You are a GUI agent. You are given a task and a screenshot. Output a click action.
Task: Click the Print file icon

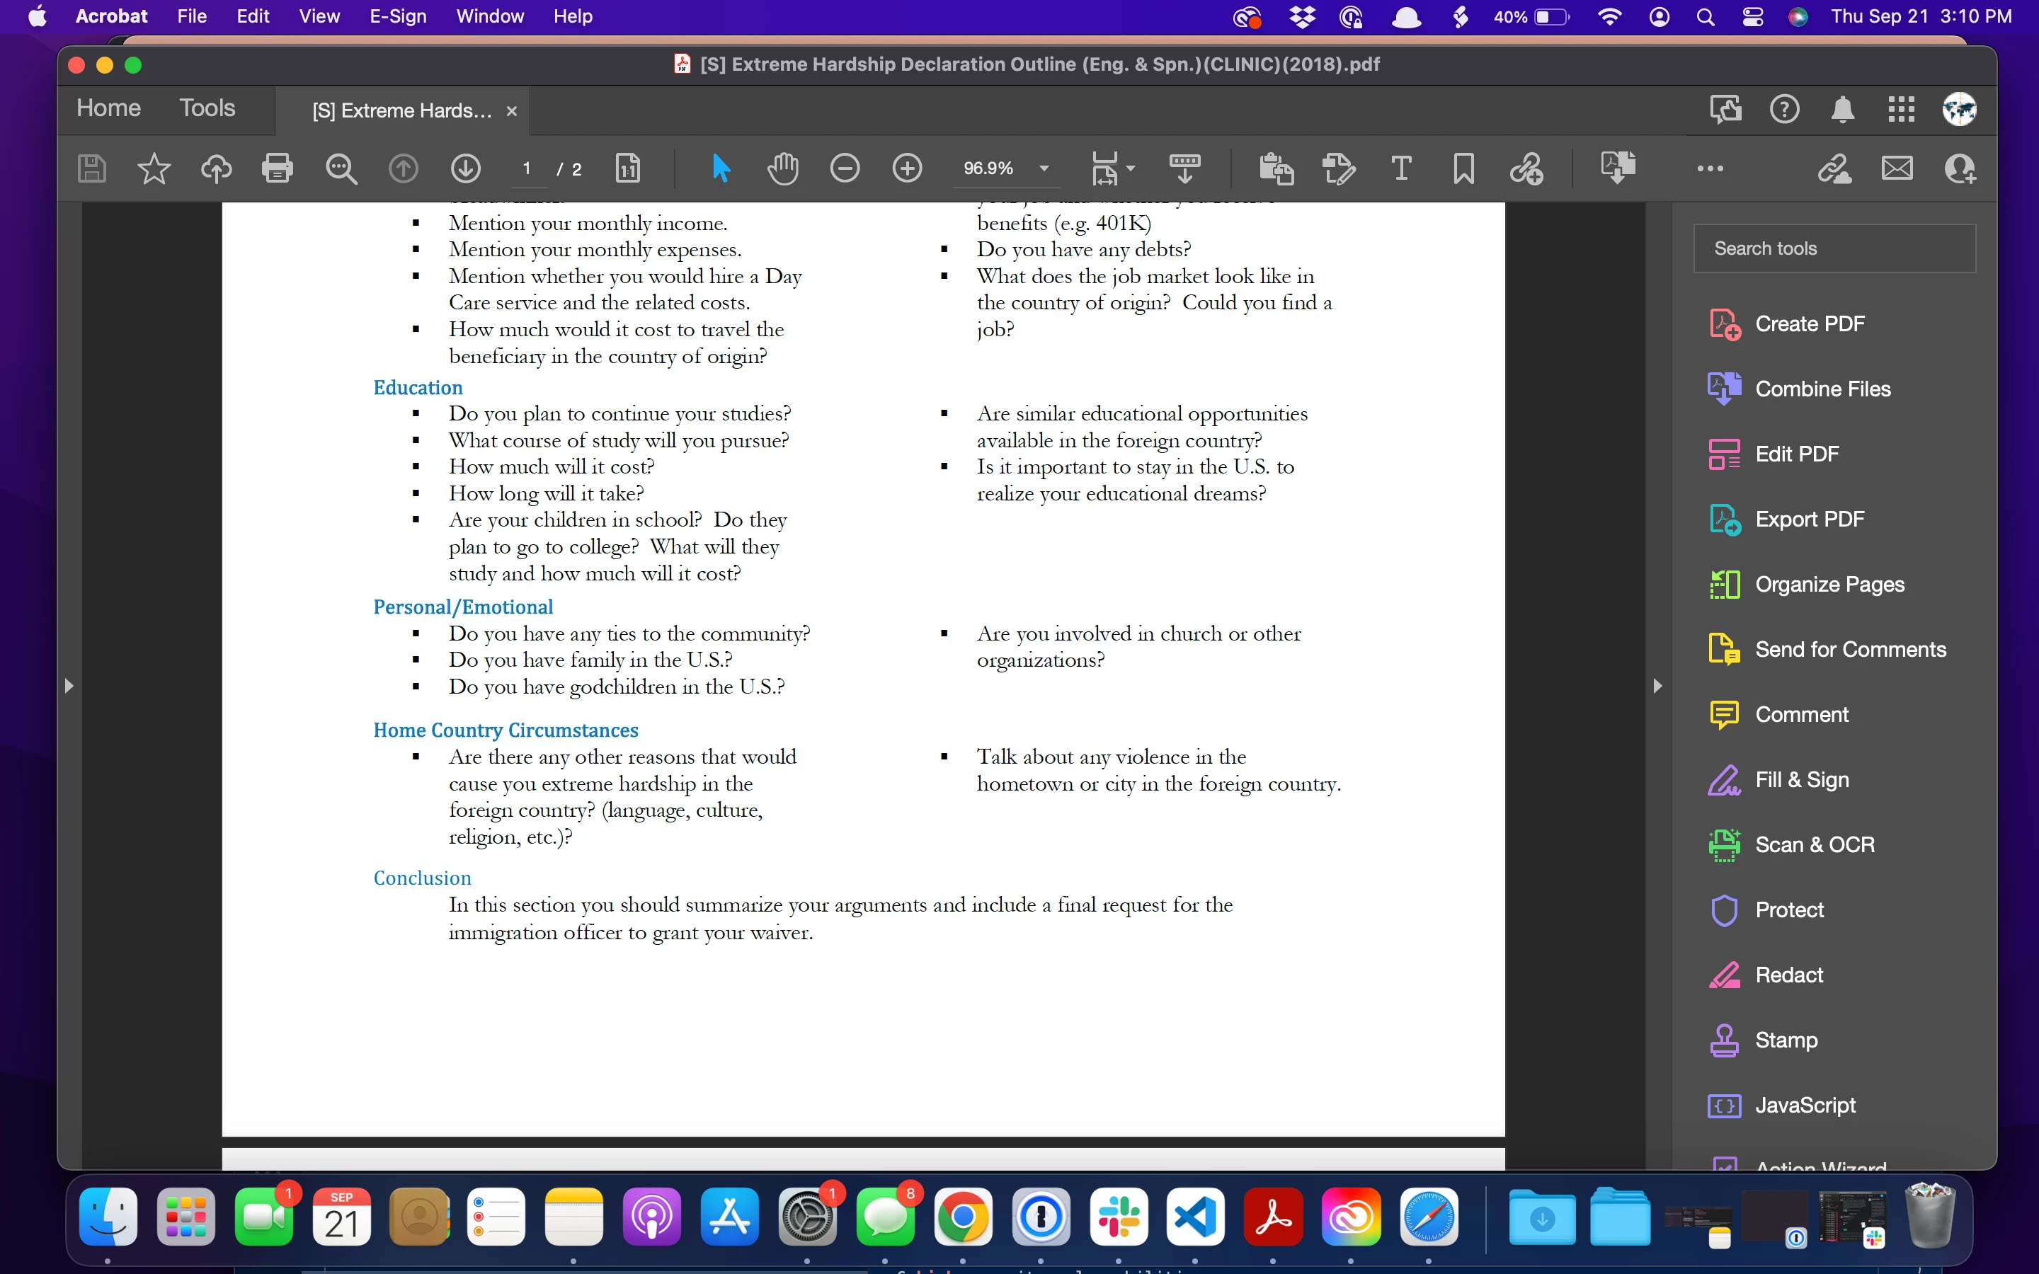pyautogui.click(x=278, y=168)
